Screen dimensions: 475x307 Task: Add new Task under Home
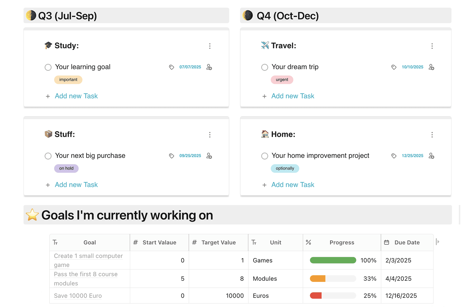tap(293, 185)
